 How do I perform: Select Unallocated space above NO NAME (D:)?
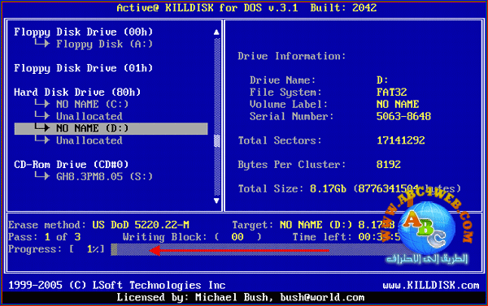coord(89,116)
